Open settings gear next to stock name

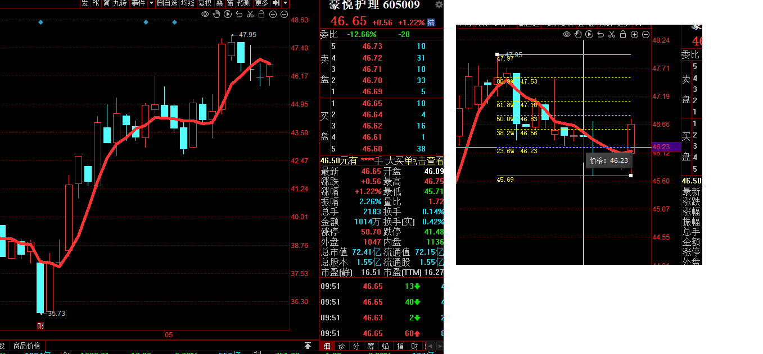(439, 5)
